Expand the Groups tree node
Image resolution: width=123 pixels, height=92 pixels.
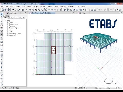coord(8,30)
